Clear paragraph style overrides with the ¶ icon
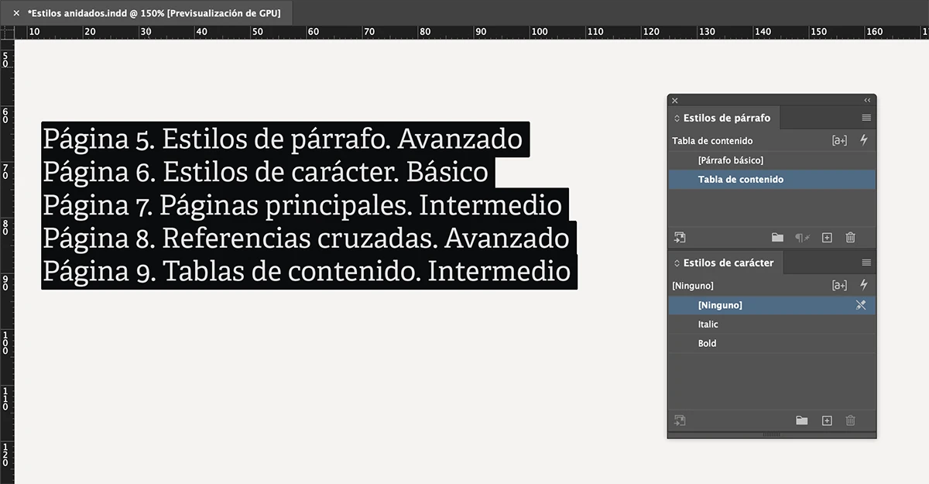 pyautogui.click(x=802, y=238)
